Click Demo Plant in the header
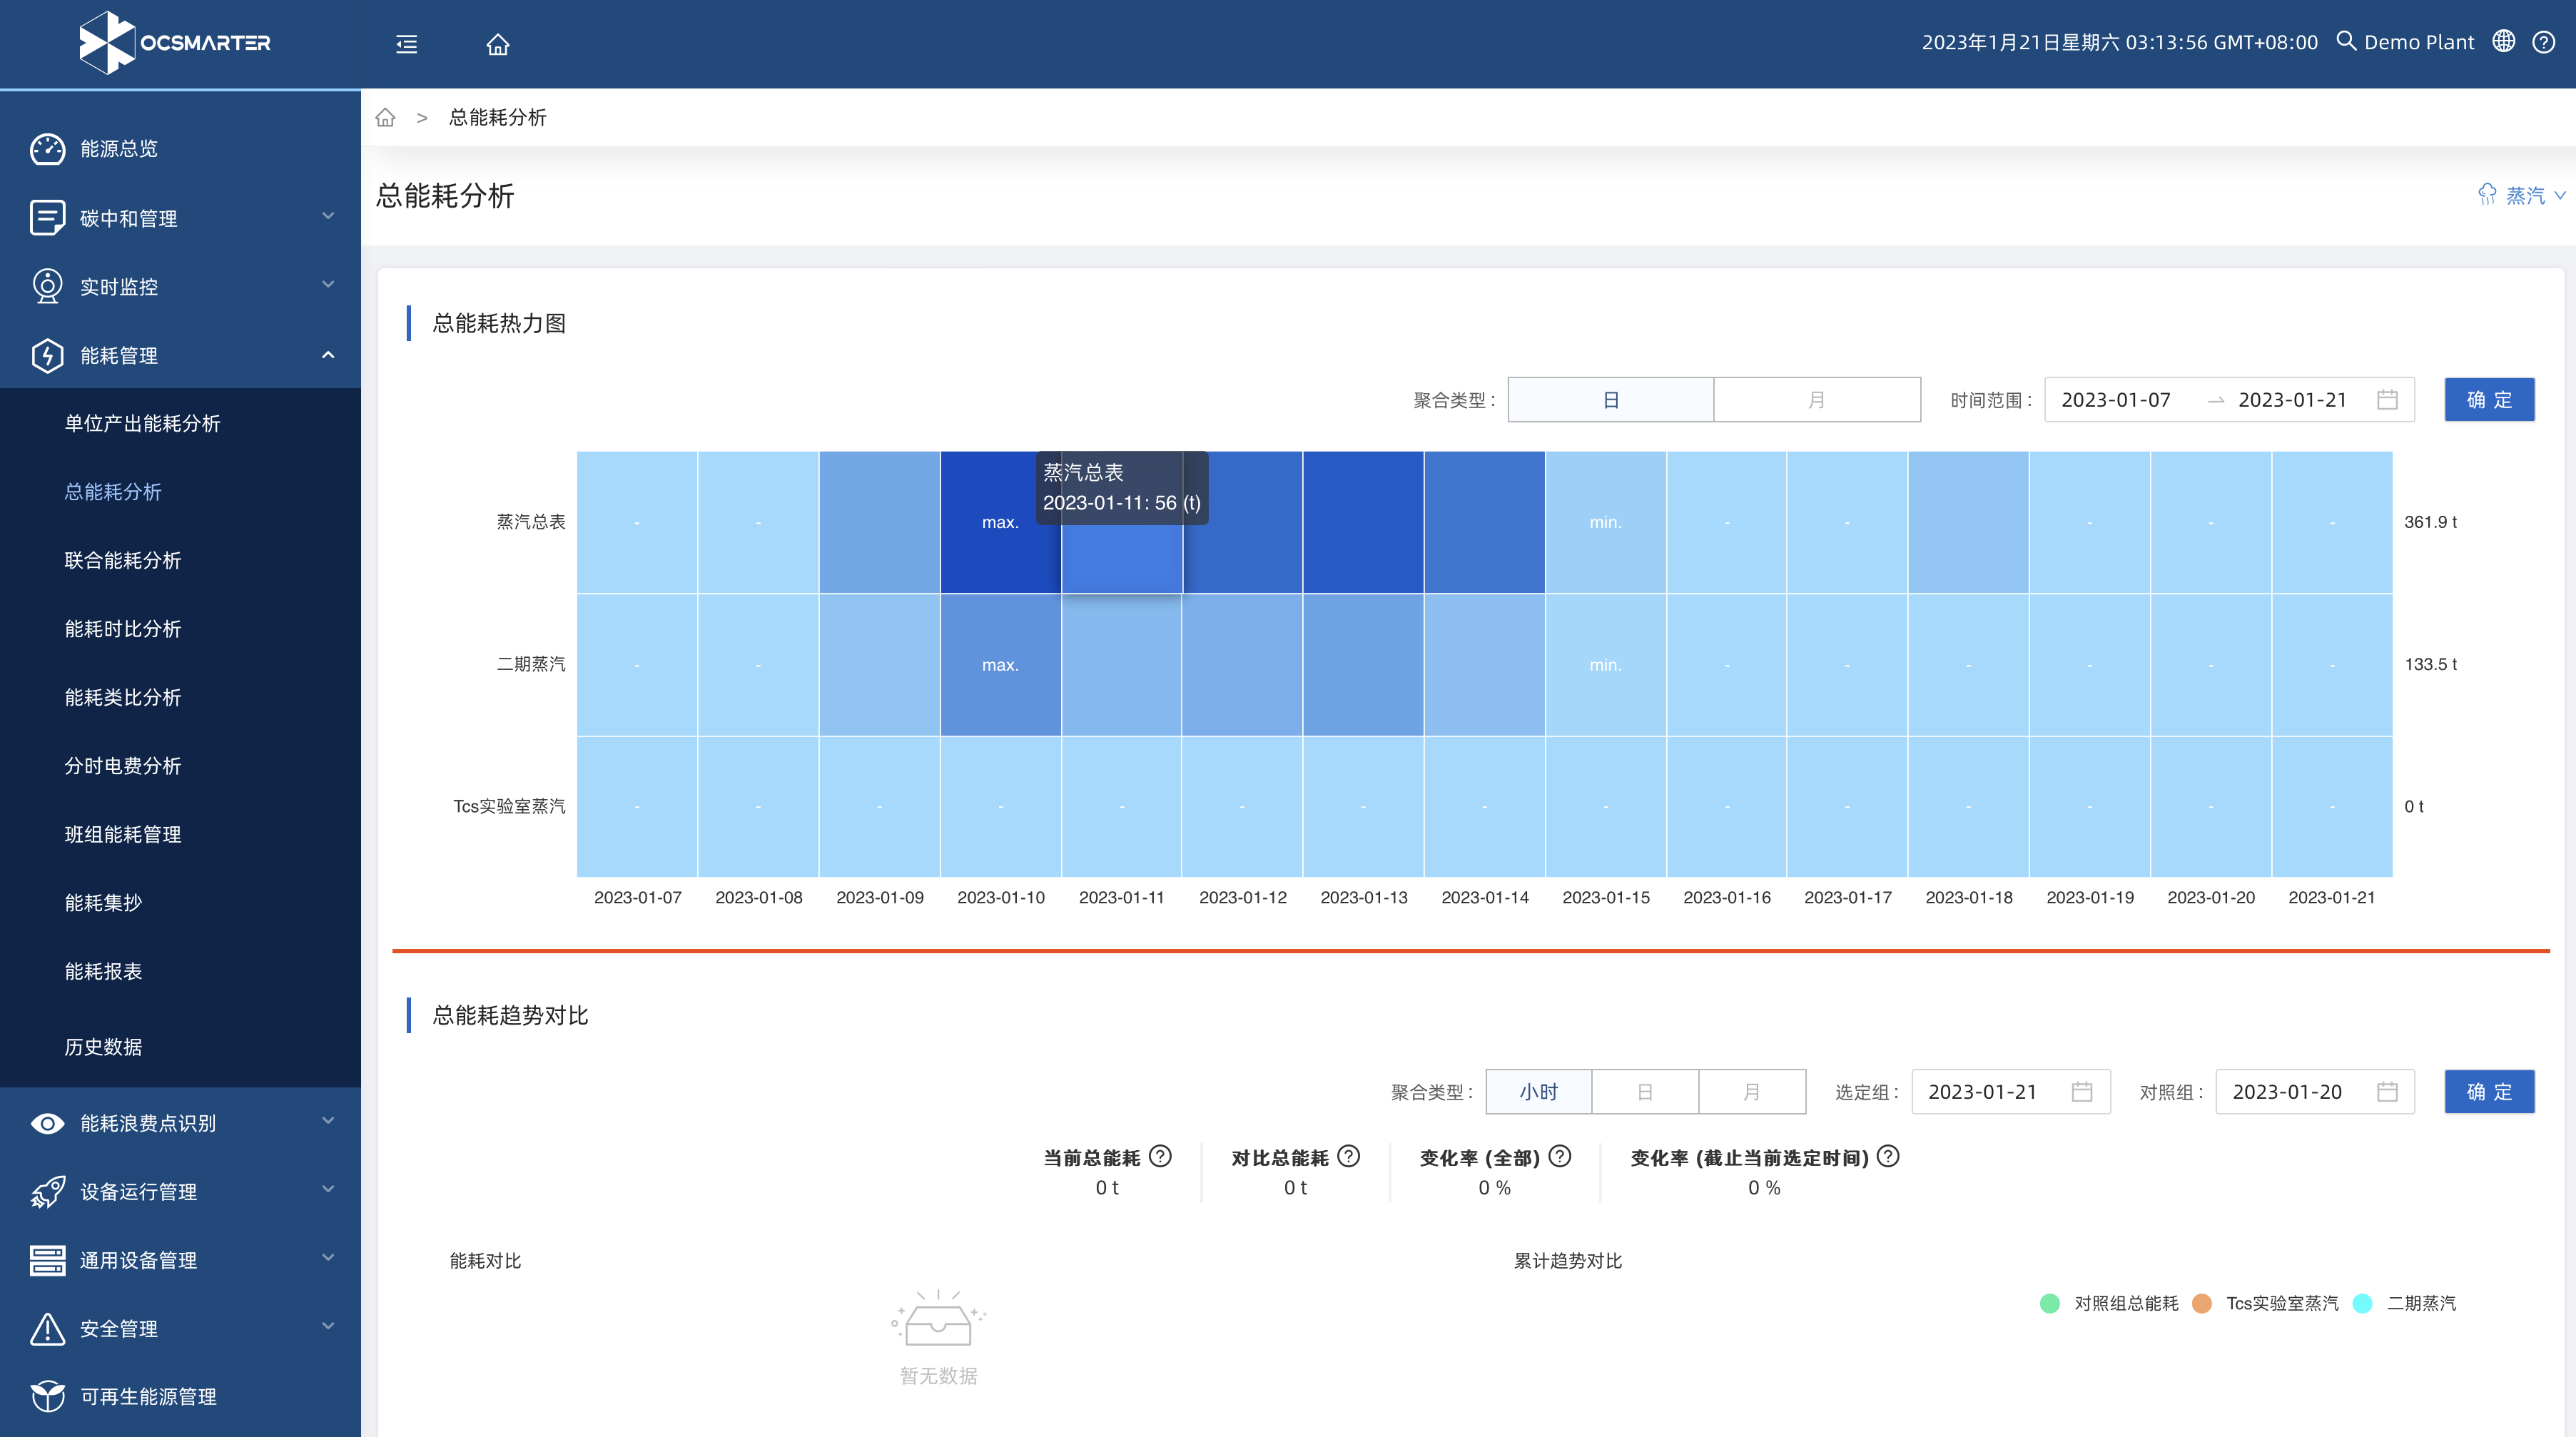The height and width of the screenshot is (1437, 2576). 2419,42
